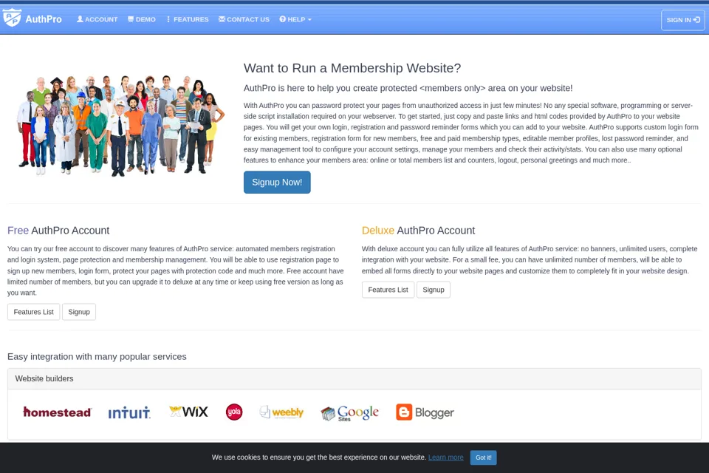Open the Contact Us menu item
Image resolution: width=709 pixels, height=473 pixels.
[x=244, y=19]
